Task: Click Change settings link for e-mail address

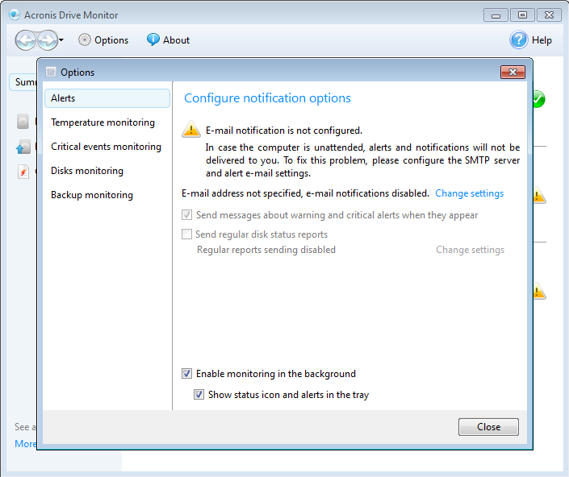Action: point(469,193)
